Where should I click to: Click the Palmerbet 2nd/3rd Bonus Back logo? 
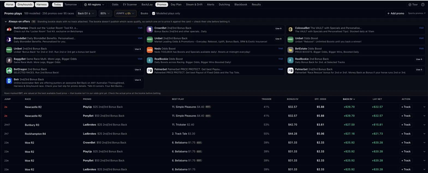point(290,71)
